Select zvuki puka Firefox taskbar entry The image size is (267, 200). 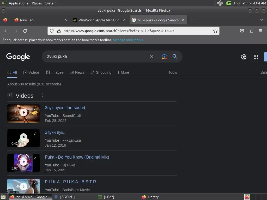(31, 197)
